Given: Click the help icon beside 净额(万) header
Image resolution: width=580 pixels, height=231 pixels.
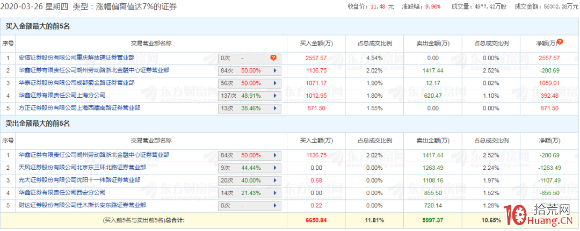Looking at the screenshot, I should [x=560, y=42].
